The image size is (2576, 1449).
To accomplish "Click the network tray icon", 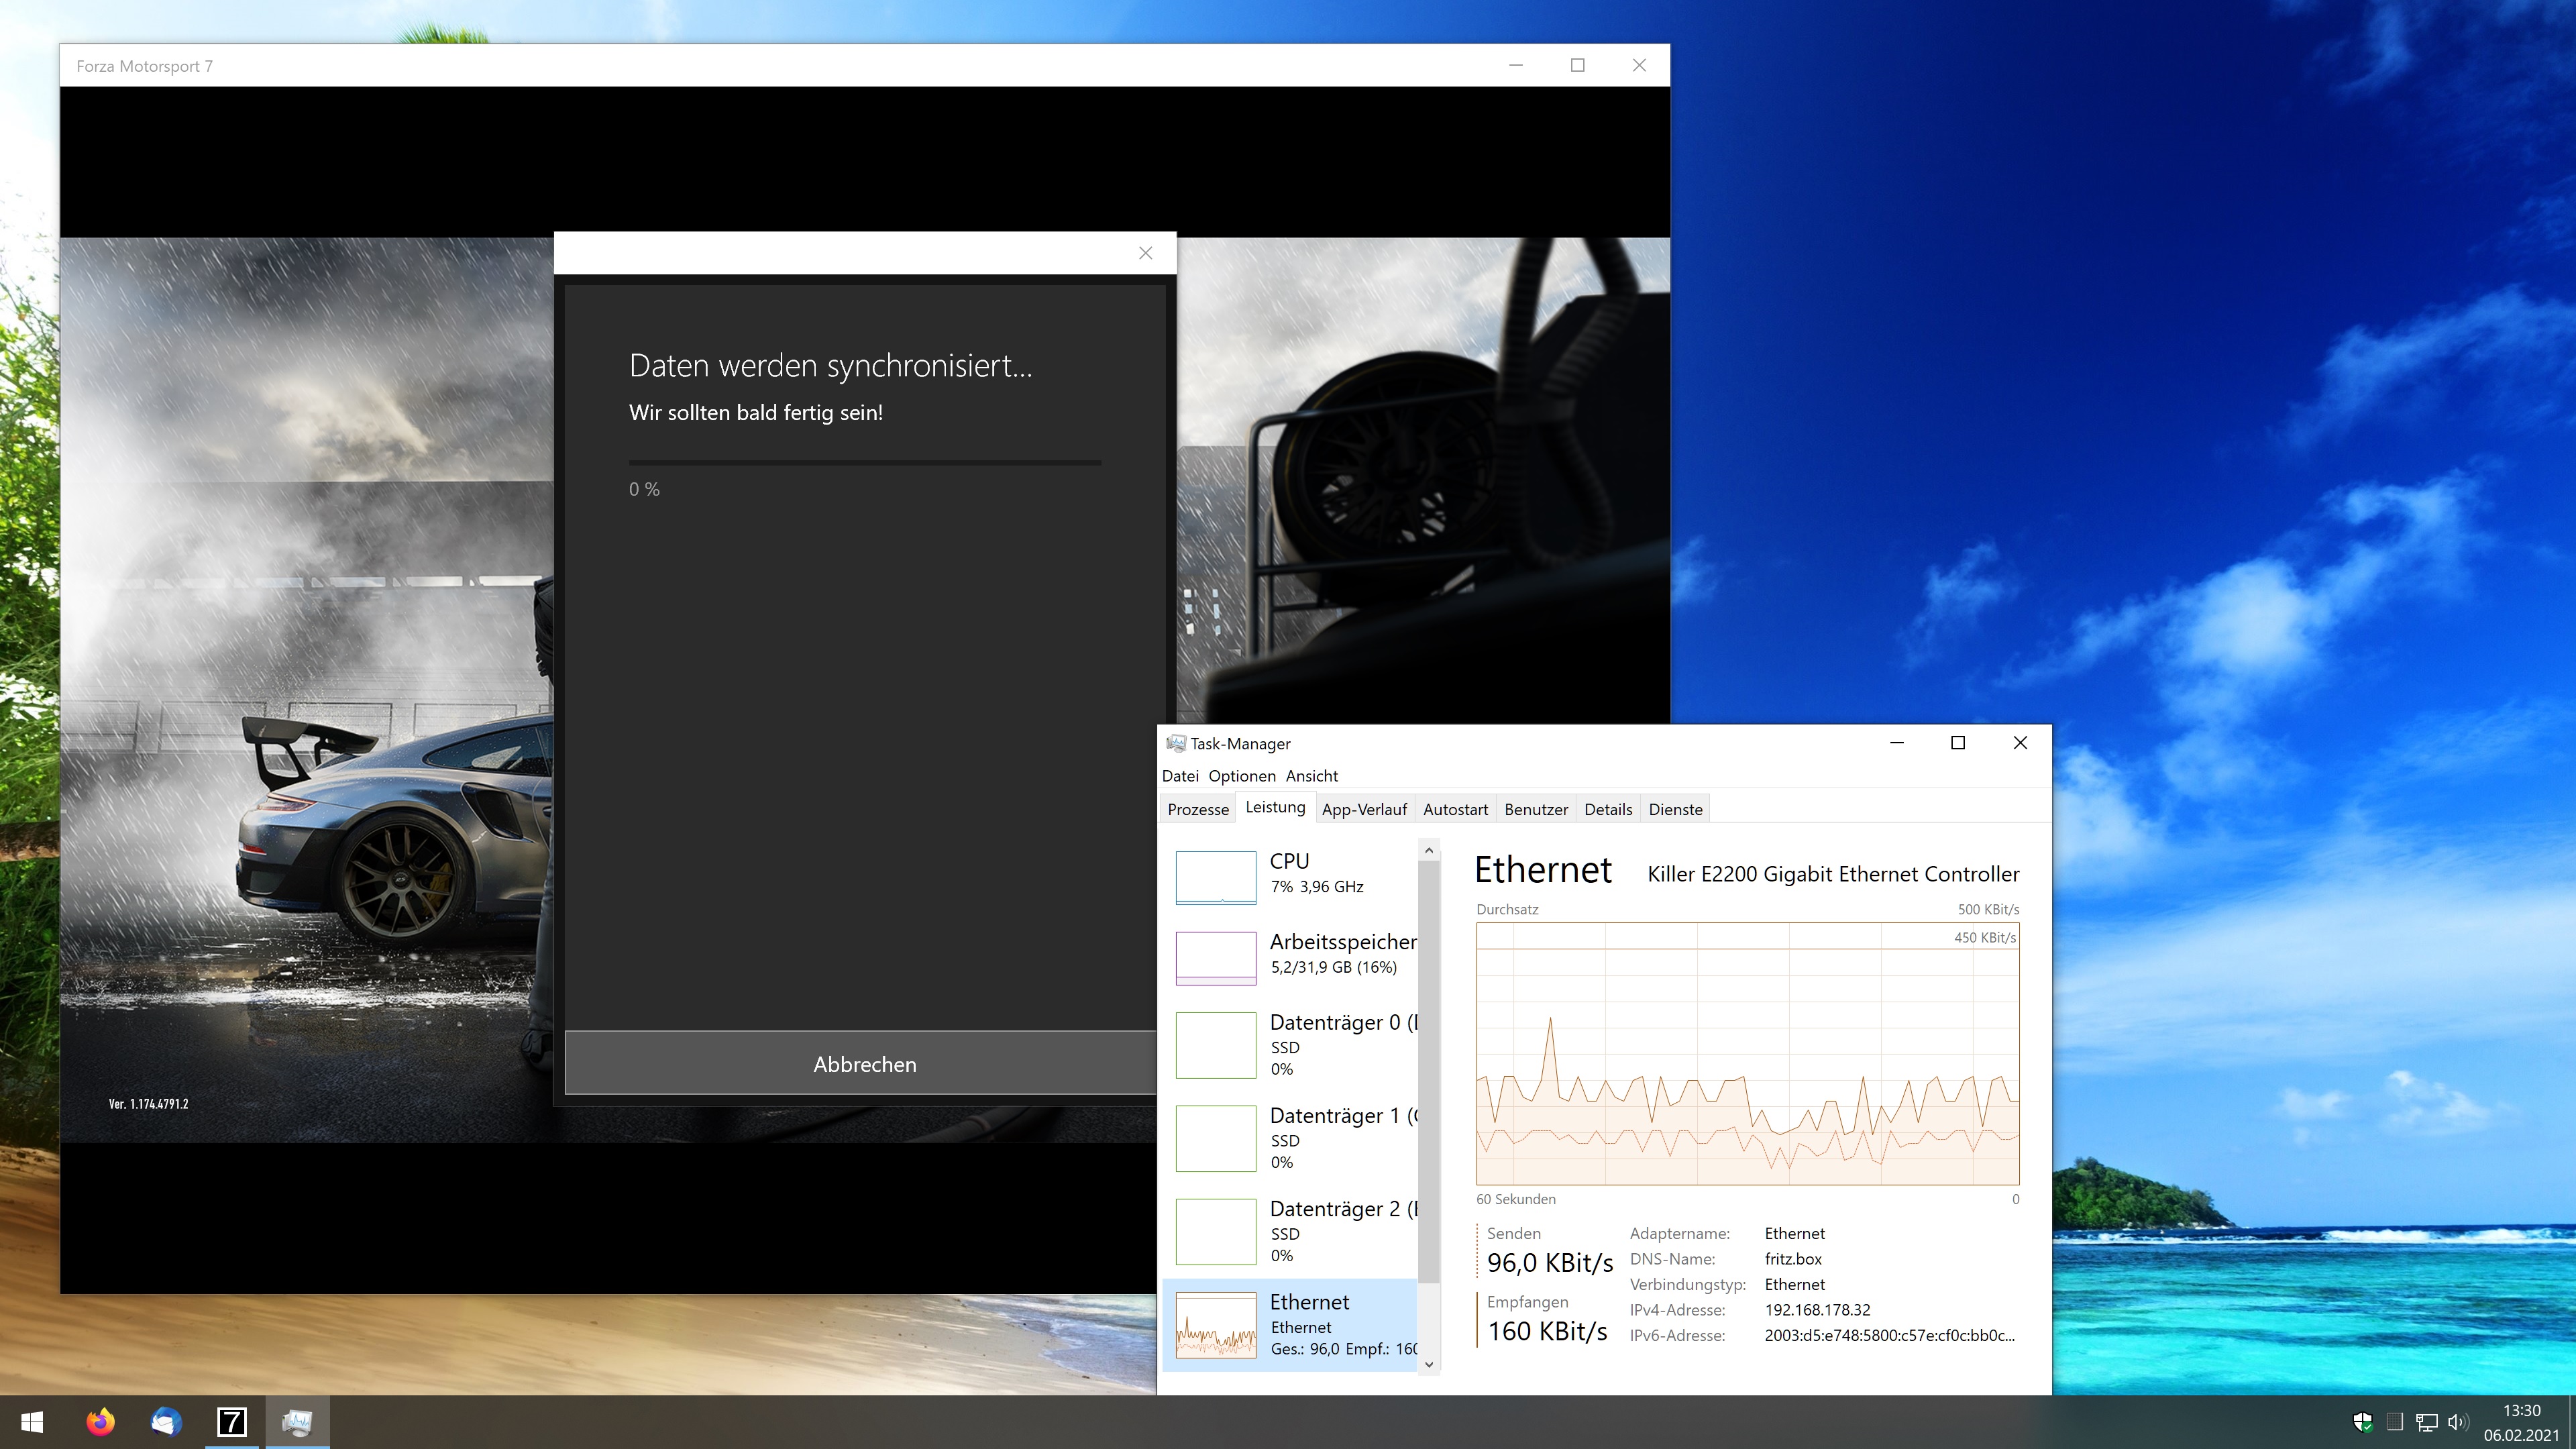I will 2426,1422.
